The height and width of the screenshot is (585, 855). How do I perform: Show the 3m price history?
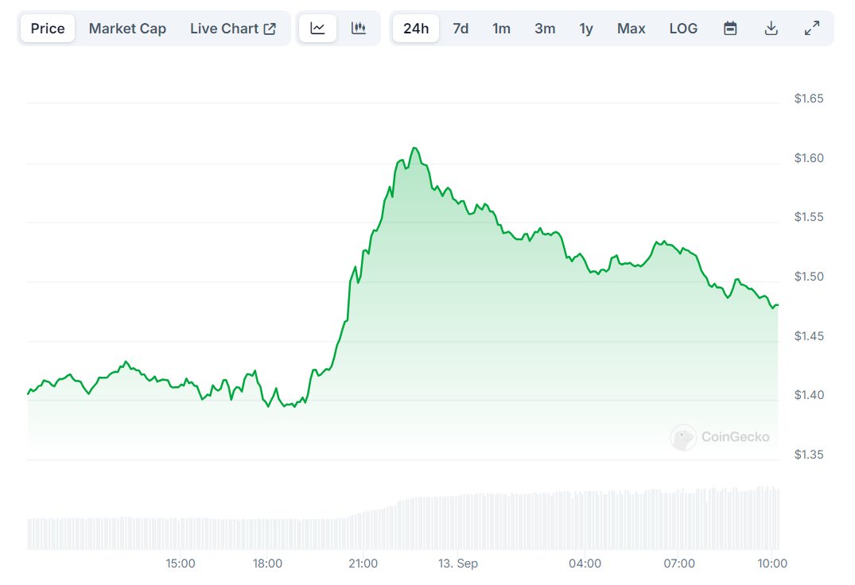545,29
